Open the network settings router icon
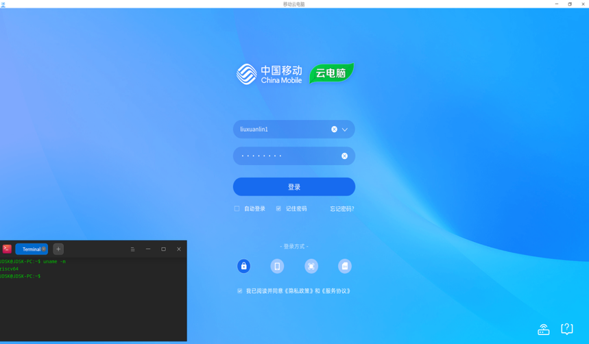 coord(544,330)
